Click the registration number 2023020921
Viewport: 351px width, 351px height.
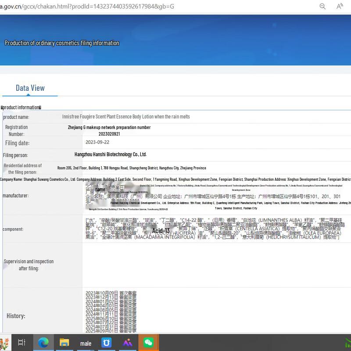tap(109, 134)
